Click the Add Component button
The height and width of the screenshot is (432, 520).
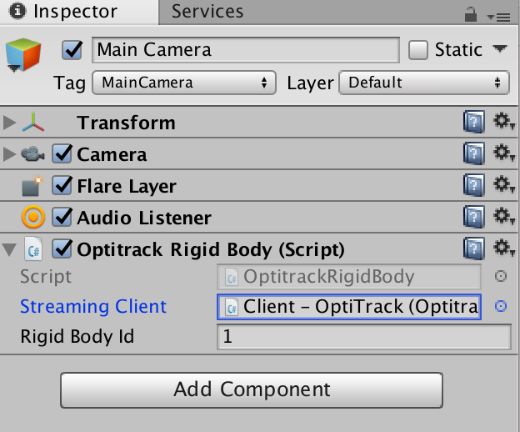(252, 390)
